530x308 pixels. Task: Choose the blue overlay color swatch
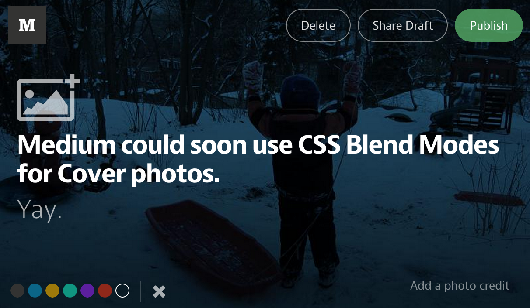[35, 291]
